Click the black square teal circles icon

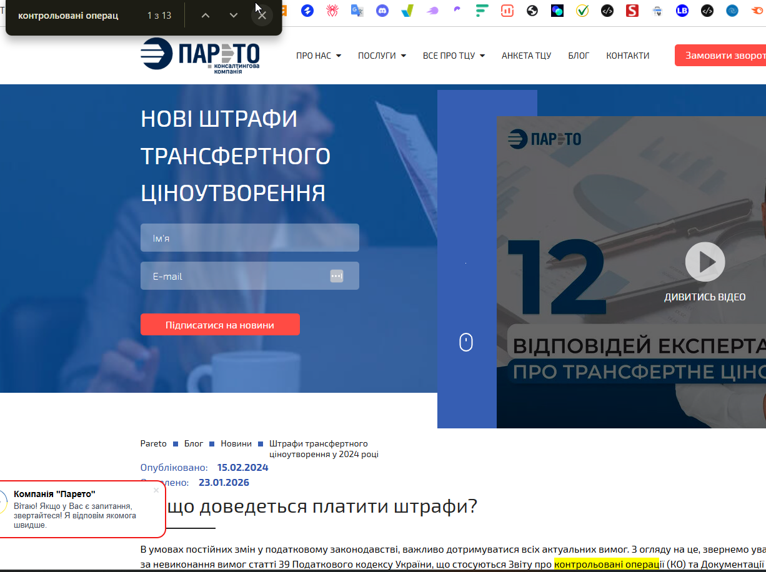point(557,11)
